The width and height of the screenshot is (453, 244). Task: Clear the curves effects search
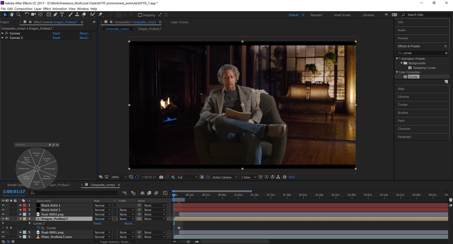(x=446, y=53)
